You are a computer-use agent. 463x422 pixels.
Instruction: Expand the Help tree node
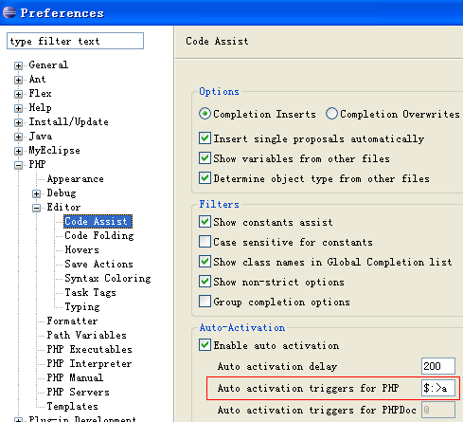(18, 108)
